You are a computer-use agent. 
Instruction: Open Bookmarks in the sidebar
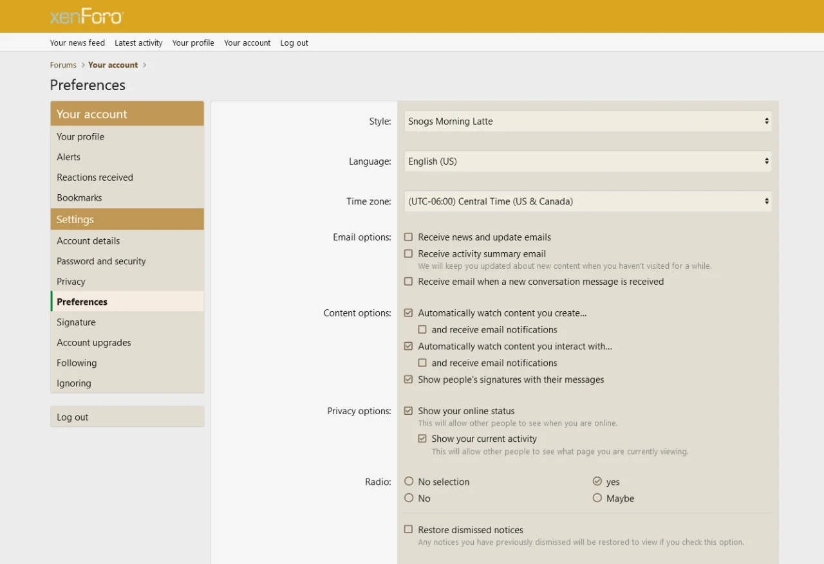79,198
